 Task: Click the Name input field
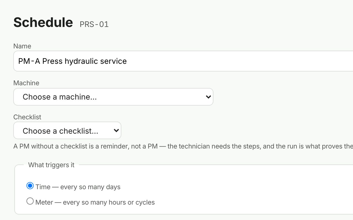(x=183, y=61)
